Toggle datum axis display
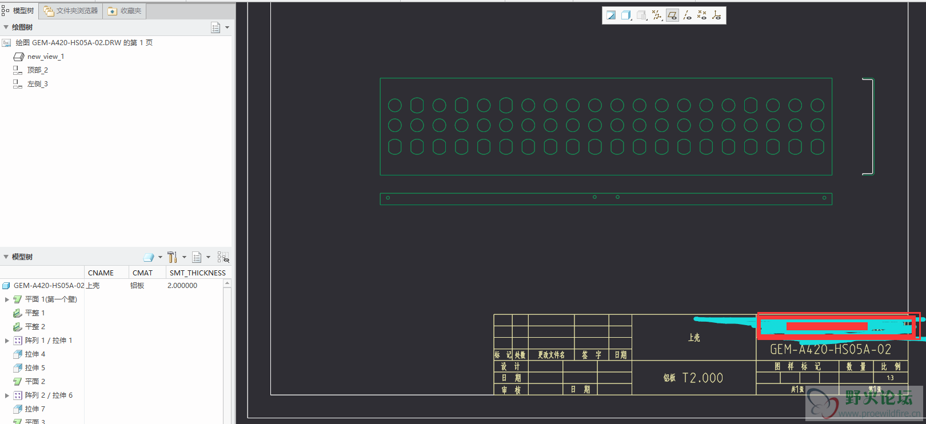This screenshot has height=424, width=926. click(687, 15)
